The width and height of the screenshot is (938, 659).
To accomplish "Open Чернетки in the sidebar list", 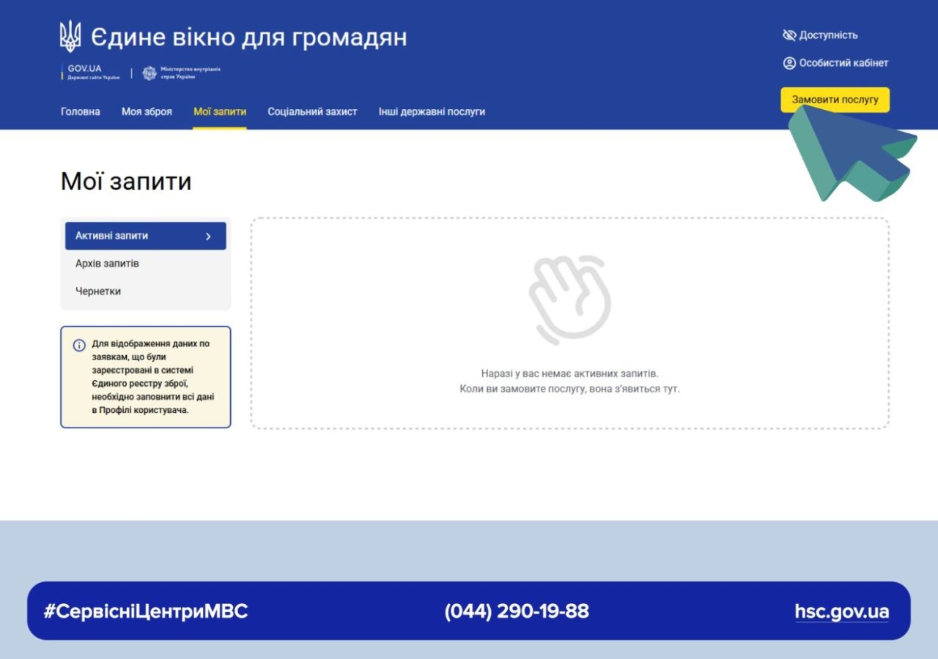I will 98,291.
